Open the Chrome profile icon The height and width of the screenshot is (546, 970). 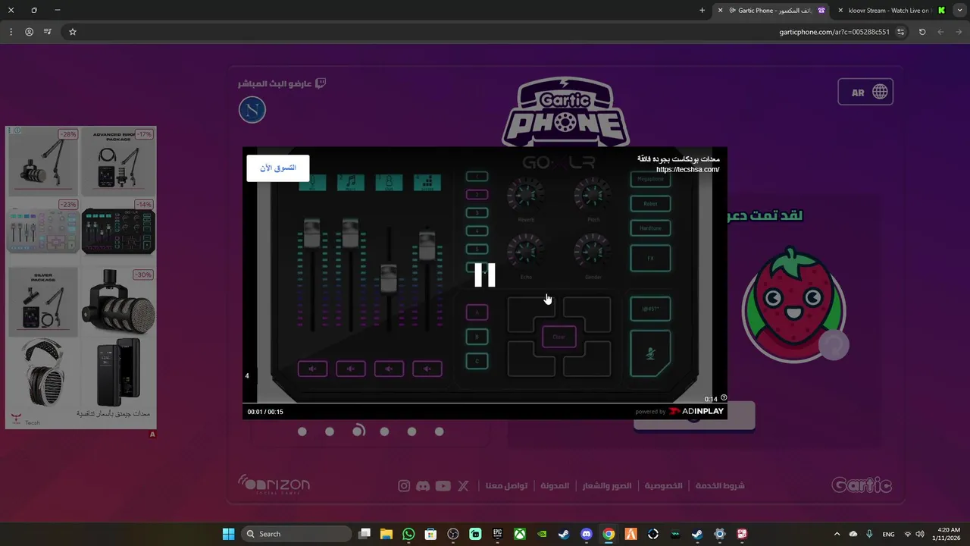tap(29, 32)
